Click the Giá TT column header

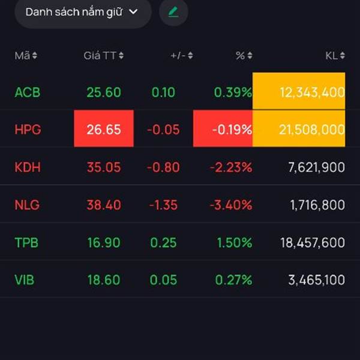[x=100, y=56]
